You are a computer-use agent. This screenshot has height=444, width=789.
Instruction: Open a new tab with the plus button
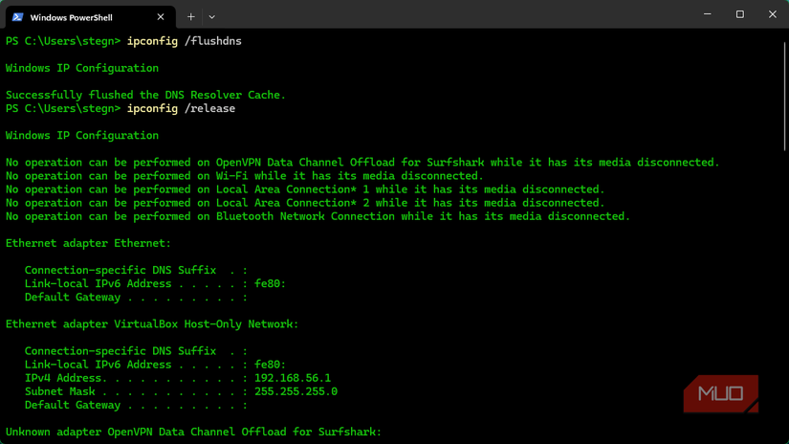pos(191,16)
